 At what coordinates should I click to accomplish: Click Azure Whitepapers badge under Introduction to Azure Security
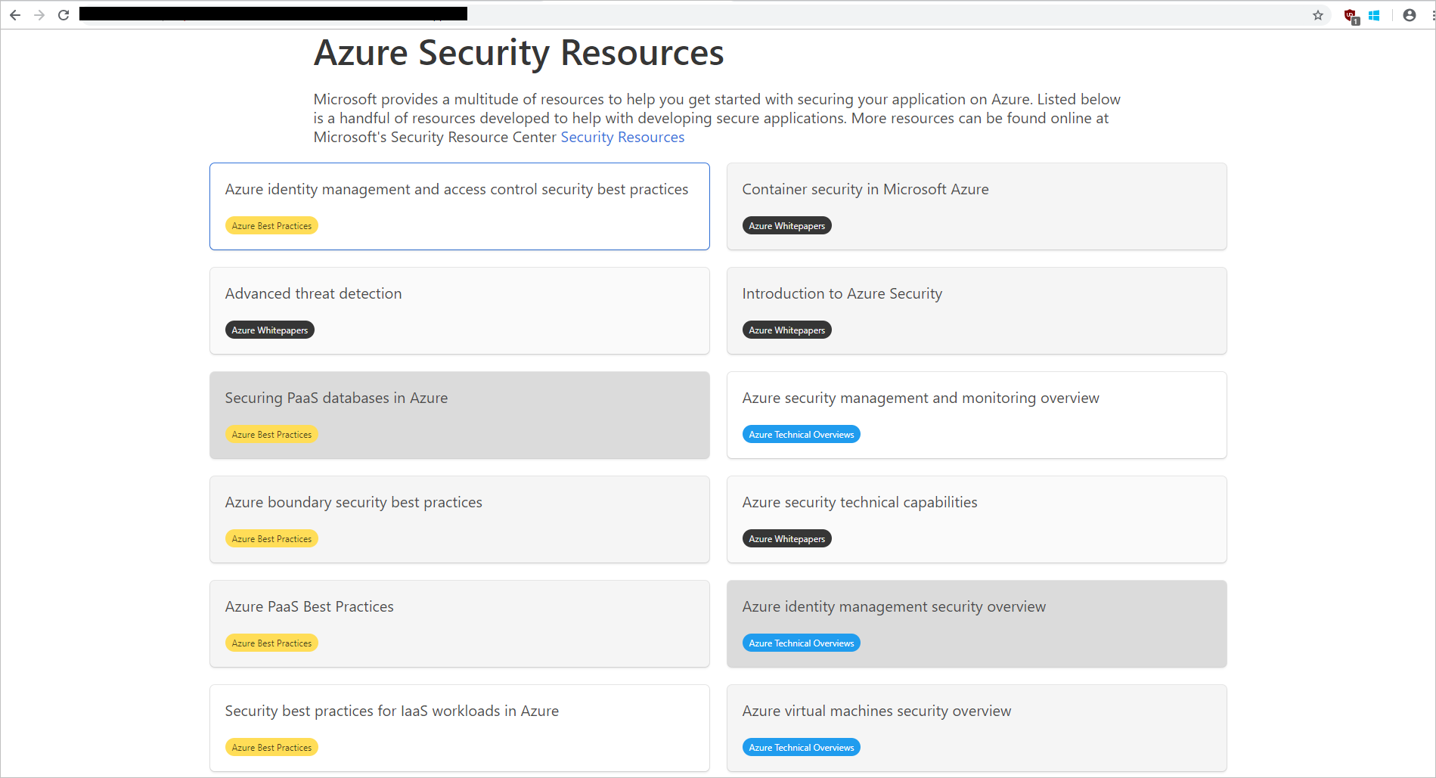pyautogui.click(x=786, y=330)
